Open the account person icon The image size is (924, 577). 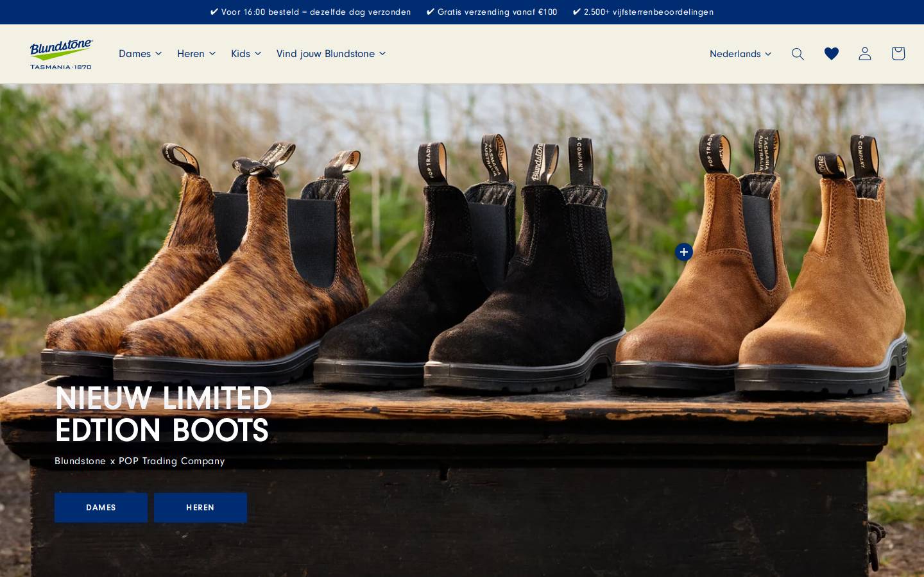pyautogui.click(x=865, y=54)
